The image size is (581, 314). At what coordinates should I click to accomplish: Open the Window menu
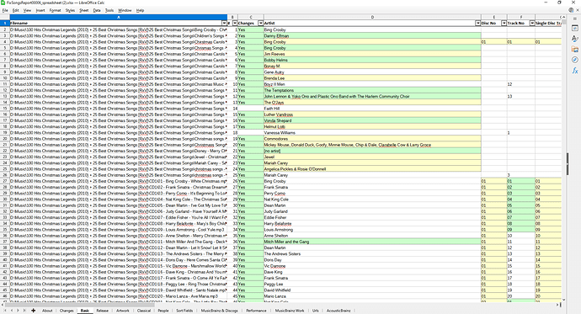(x=125, y=10)
